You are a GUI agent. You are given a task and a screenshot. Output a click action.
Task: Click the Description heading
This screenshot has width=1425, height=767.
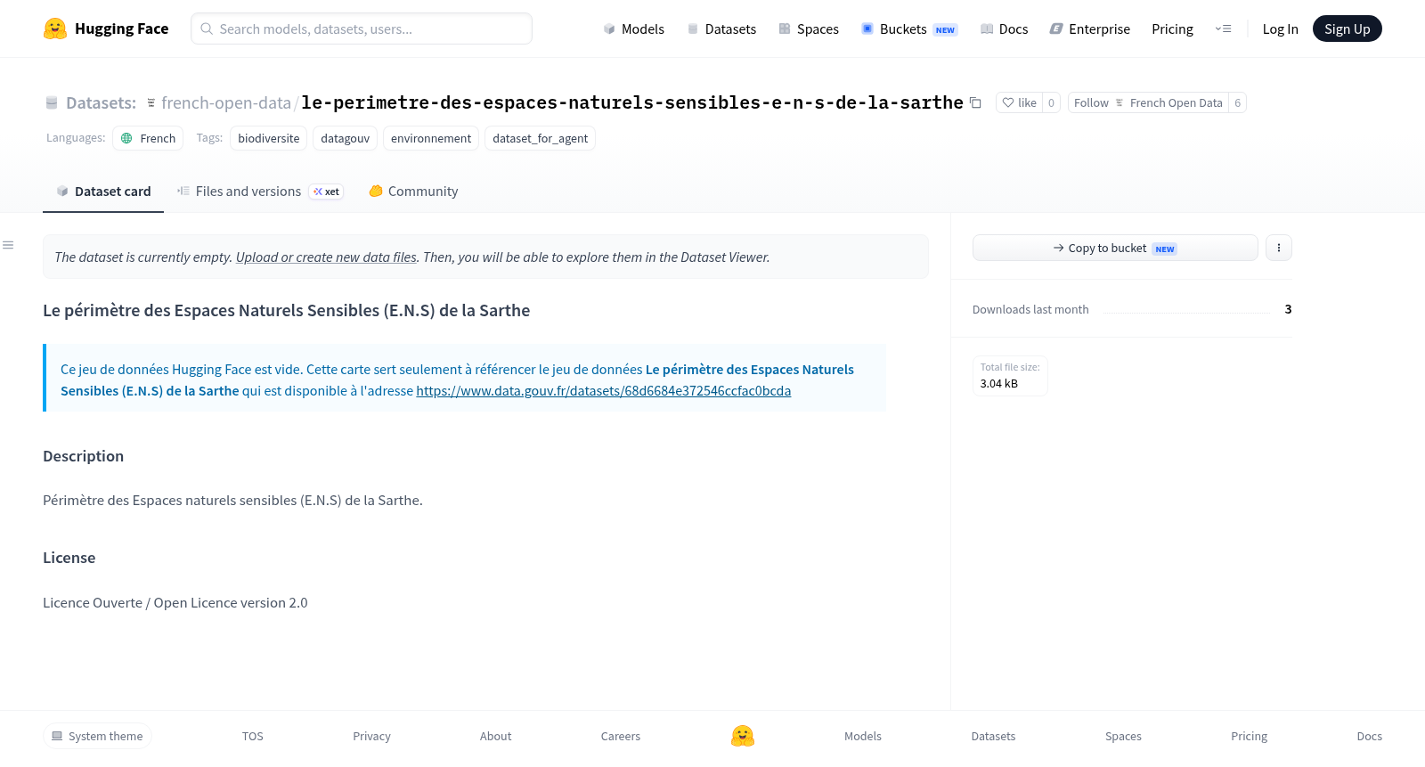tap(83, 456)
